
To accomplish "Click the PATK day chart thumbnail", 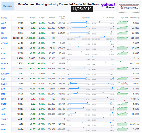I will pyautogui.click(x=122, y=104).
